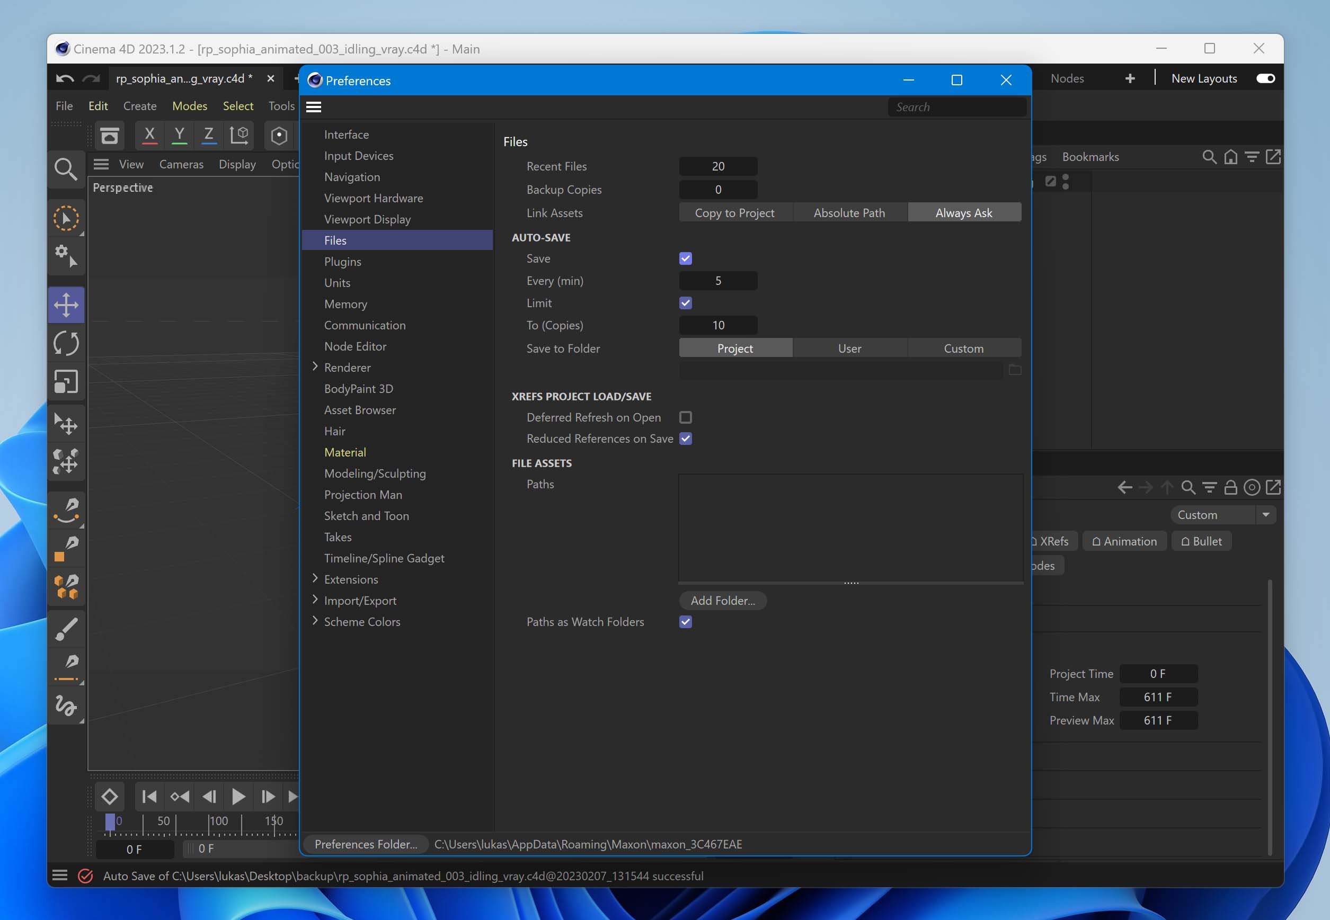Set Link Assets to Copy to Project
This screenshot has width=1330, height=920.
tap(735, 213)
